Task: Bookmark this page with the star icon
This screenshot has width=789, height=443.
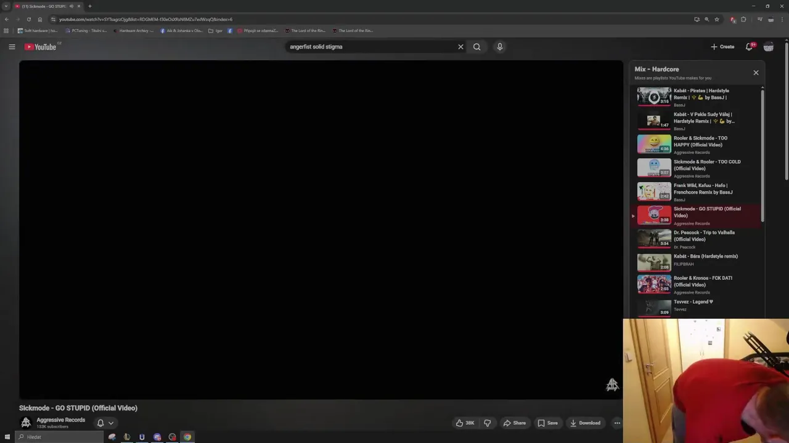Action: point(717,19)
